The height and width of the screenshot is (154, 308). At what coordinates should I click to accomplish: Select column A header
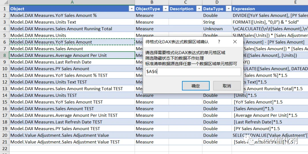pyautogui.click(x=72, y=2)
